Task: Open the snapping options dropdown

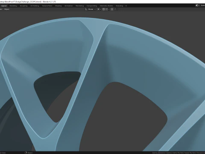Action: 107,9
